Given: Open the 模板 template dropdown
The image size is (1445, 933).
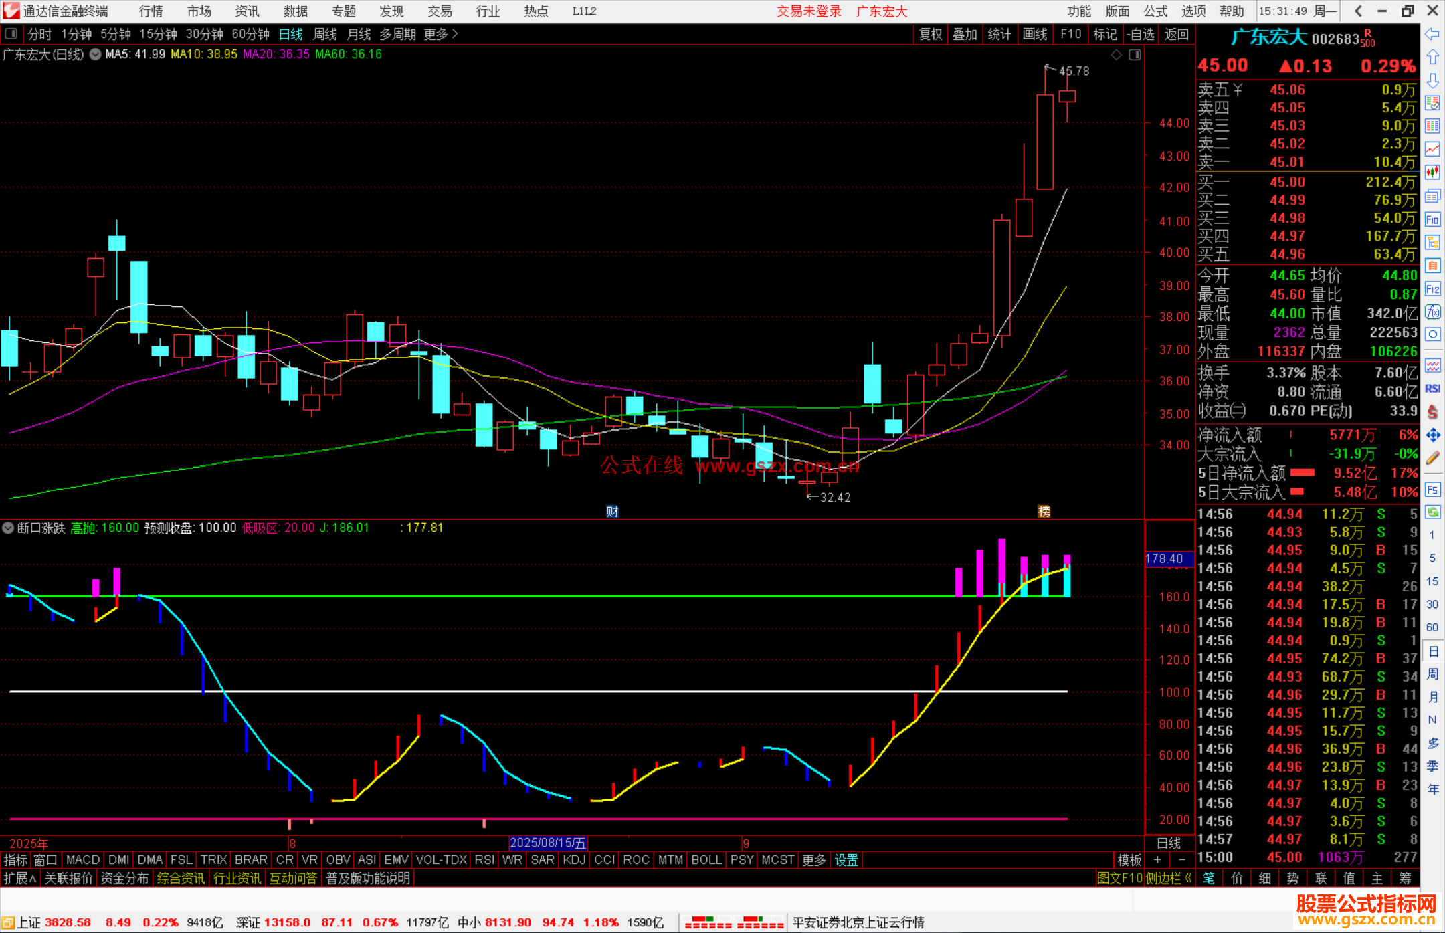Looking at the screenshot, I should point(1129,860).
